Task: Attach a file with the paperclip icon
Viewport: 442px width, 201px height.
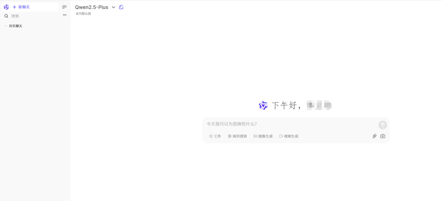Action: [x=374, y=136]
